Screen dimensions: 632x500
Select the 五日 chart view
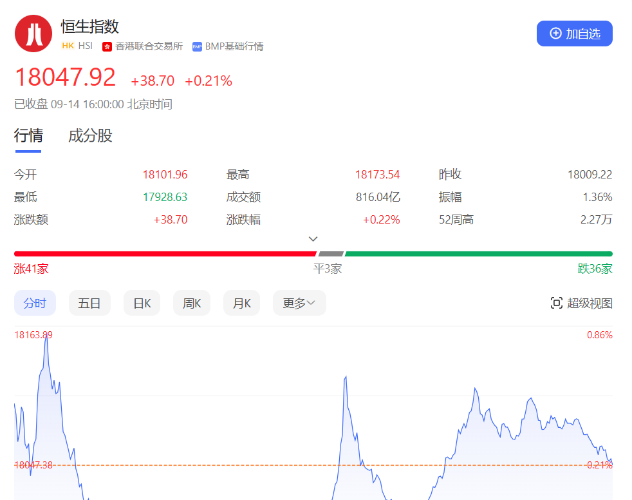pos(89,303)
